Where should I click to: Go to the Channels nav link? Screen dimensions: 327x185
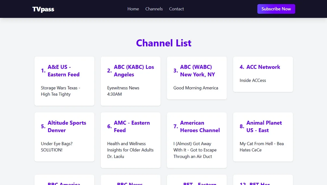[x=154, y=9]
